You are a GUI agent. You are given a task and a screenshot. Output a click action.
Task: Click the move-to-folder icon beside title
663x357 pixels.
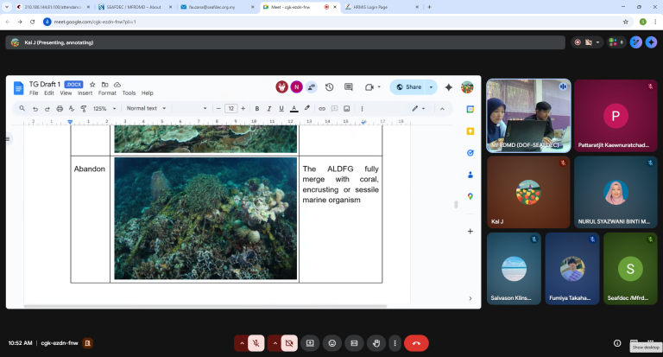tap(104, 85)
